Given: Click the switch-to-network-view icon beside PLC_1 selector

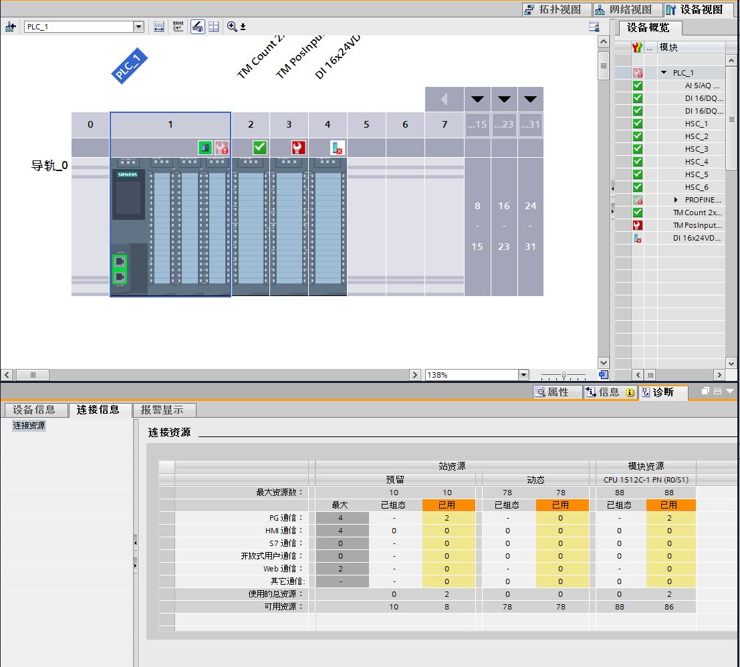Looking at the screenshot, I should pyautogui.click(x=11, y=27).
